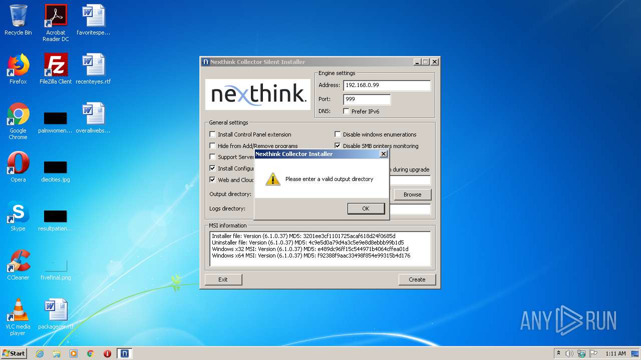Launch Firefox from the desktop
The image size is (641, 360).
coord(18,69)
